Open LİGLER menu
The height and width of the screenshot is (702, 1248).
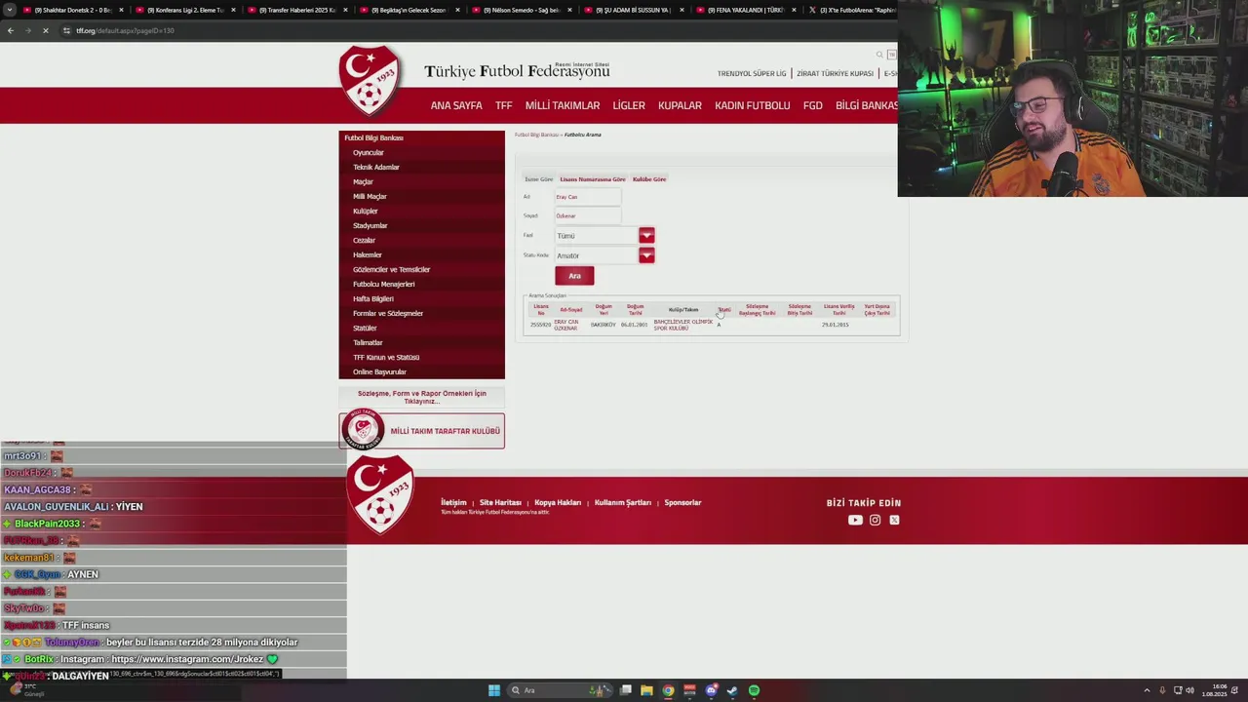[x=629, y=105]
